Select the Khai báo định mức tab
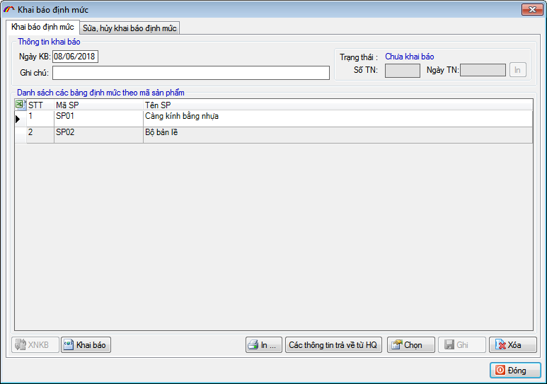The image size is (547, 384). 42,27
